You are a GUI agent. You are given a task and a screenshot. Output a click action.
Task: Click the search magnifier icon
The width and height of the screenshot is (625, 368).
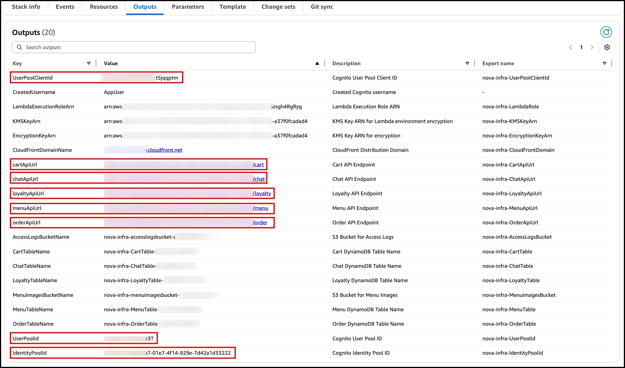pos(19,47)
